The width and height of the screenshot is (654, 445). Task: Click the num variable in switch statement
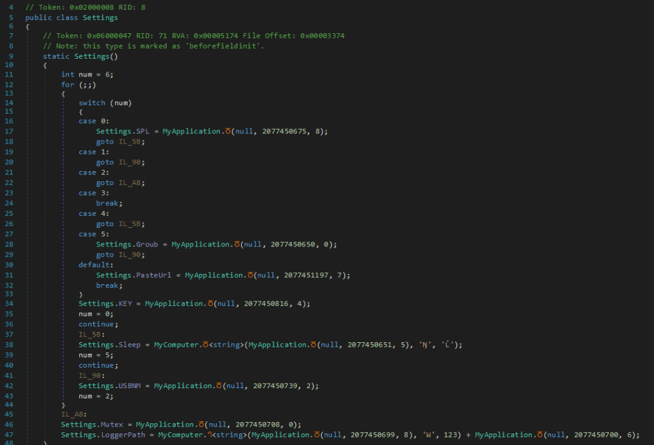coord(122,103)
